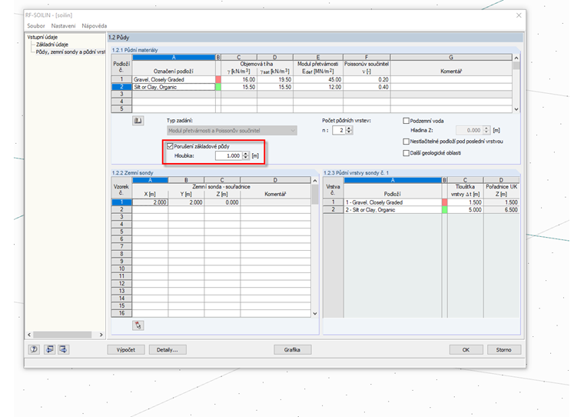Click the X coordinate cell of probe 1
The height and width of the screenshot is (417, 584).
[150, 202]
